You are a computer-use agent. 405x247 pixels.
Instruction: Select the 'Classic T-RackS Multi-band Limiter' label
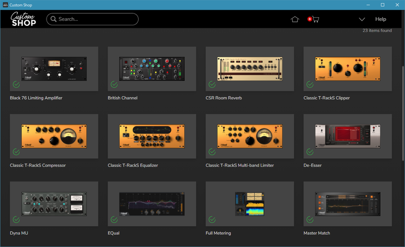tap(239, 166)
